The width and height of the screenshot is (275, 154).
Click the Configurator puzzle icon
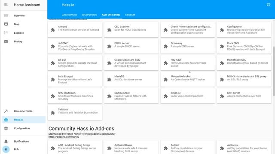click(x=222, y=30)
